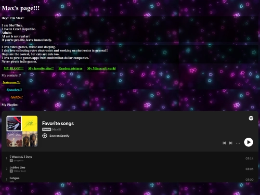Select track 7 Weeks & 3 Days
Viewport: 260px width, 195px height.
(21, 157)
